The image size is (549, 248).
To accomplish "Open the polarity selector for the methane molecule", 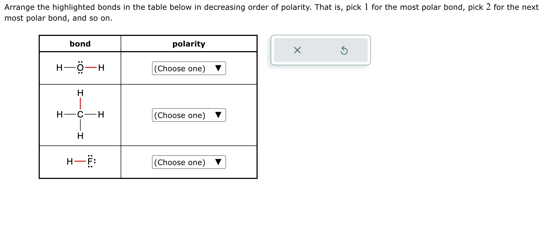I will 189,115.
